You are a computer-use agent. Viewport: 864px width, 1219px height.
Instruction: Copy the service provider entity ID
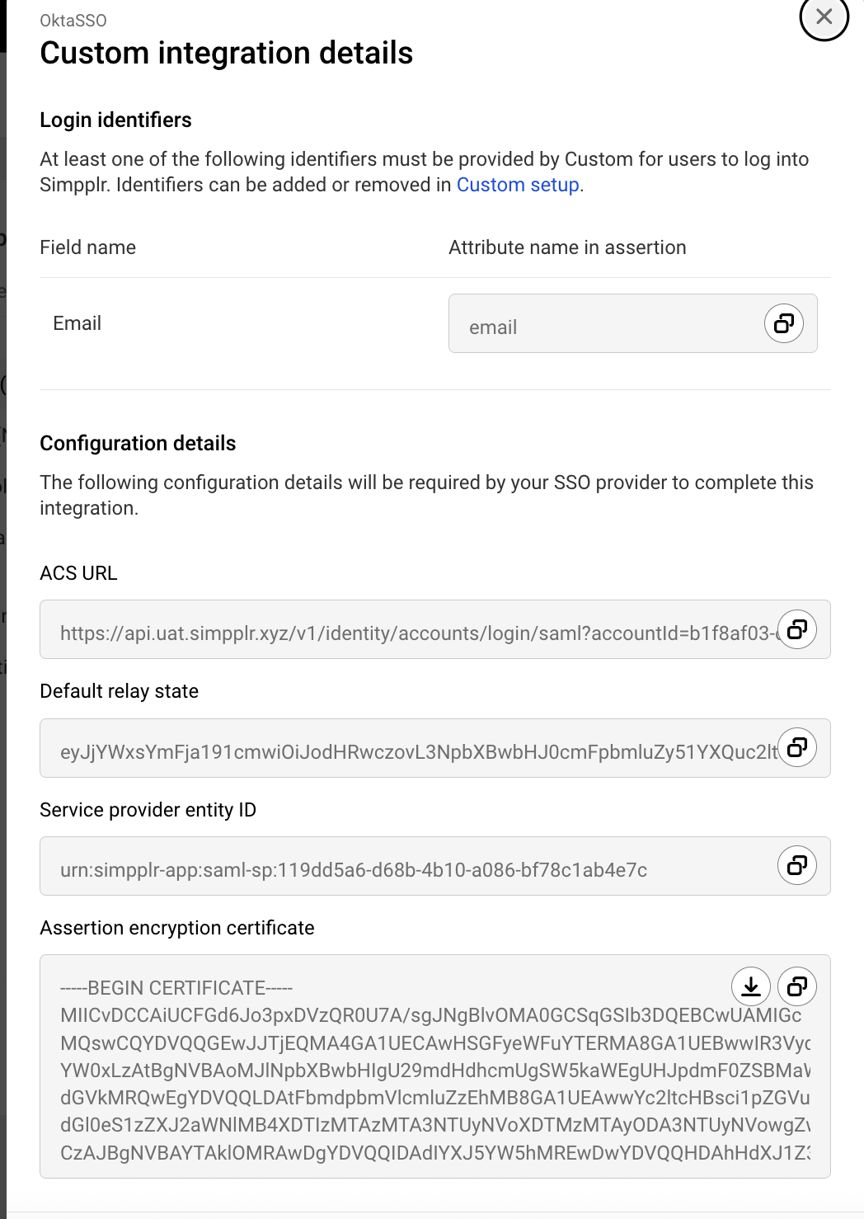pyautogui.click(x=796, y=865)
